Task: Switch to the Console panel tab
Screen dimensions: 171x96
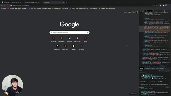Action: [155, 11]
